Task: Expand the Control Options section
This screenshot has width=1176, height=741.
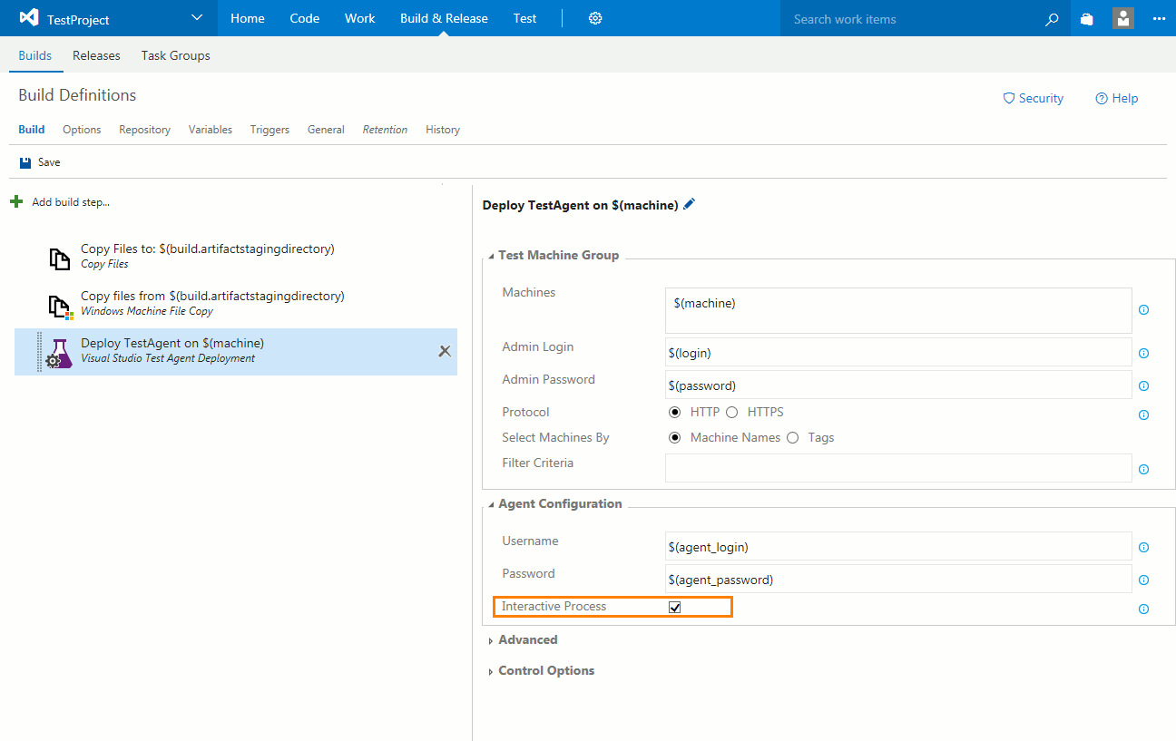Action: [545, 671]
